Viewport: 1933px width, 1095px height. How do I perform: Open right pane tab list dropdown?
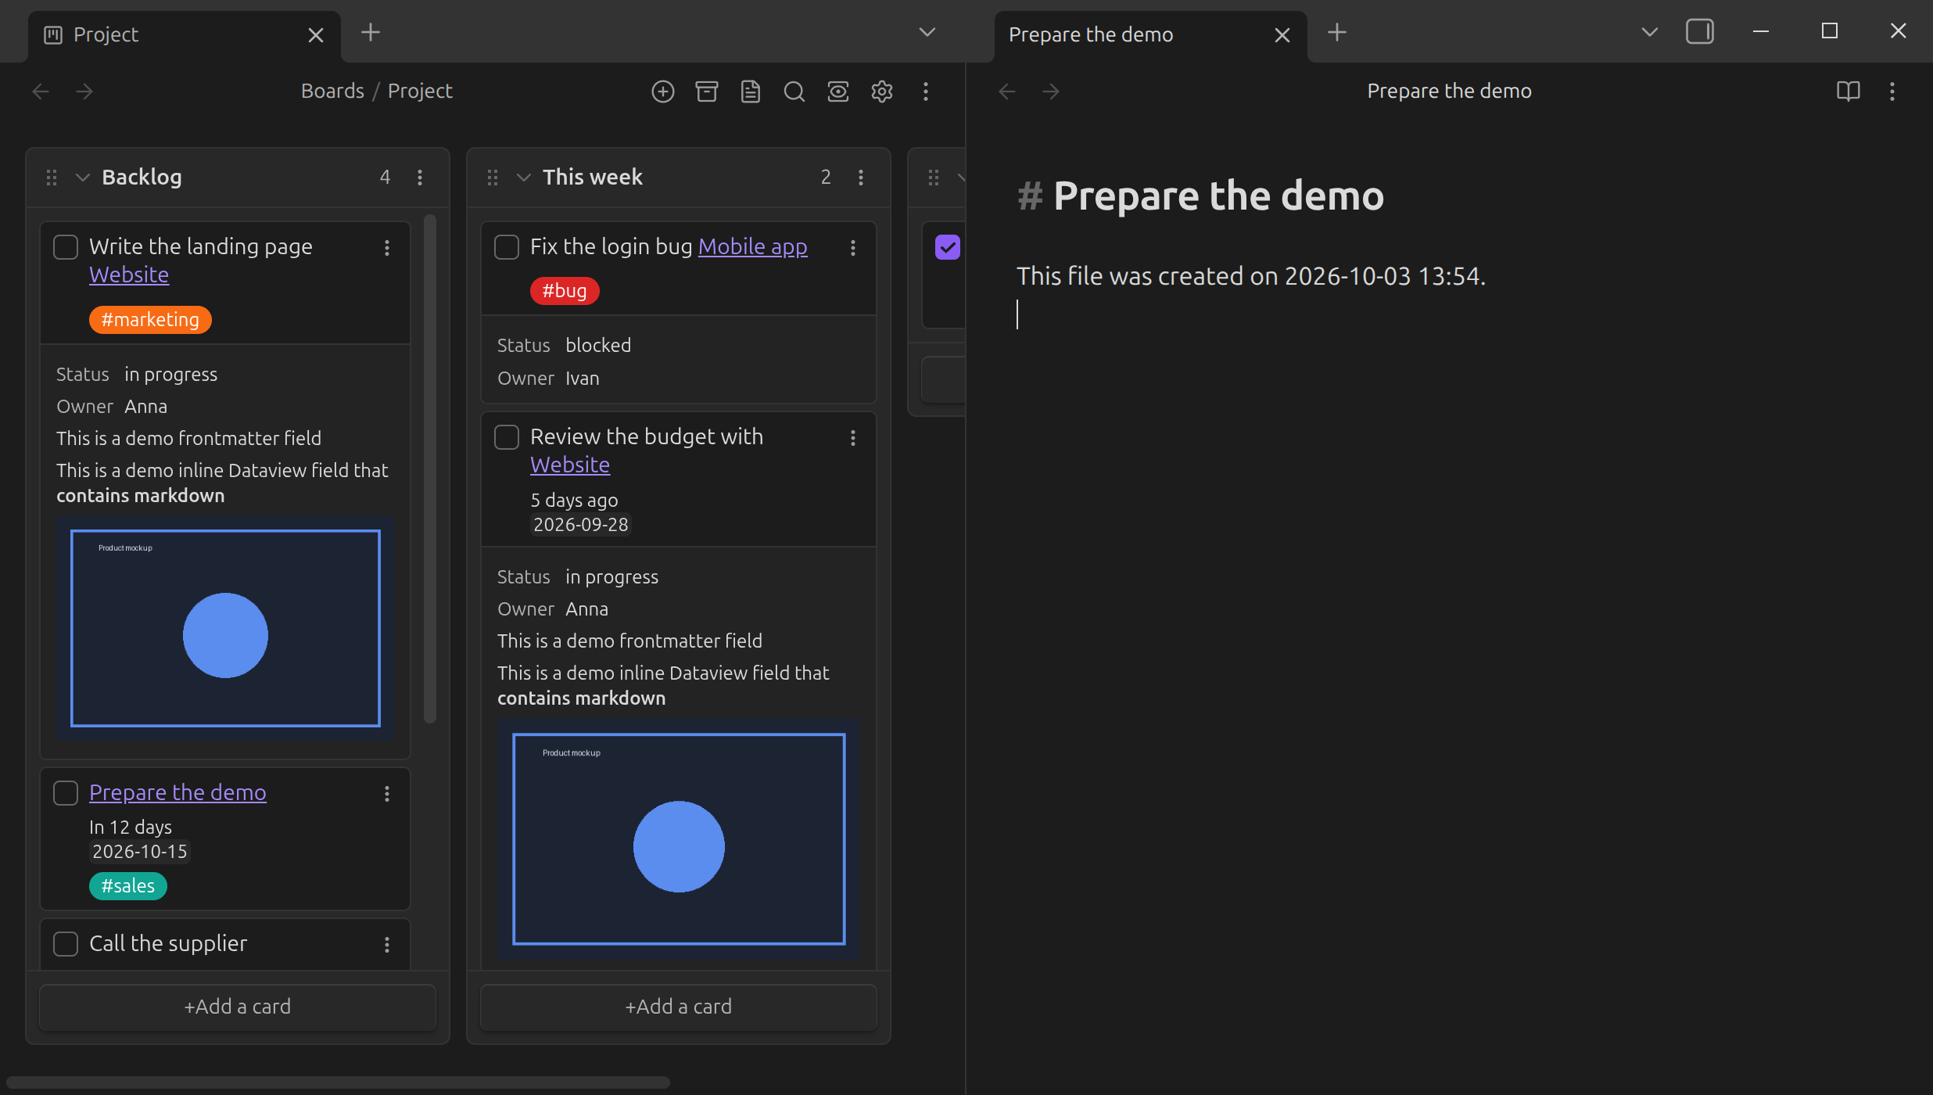1650,32
